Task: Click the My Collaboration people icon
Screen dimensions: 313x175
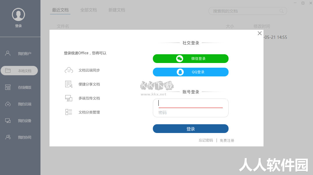Action: tap(8, 137)
